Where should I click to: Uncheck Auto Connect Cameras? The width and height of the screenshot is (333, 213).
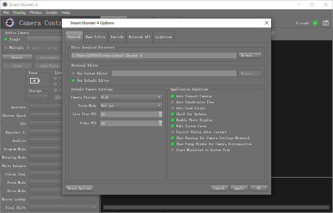(172, 96)
